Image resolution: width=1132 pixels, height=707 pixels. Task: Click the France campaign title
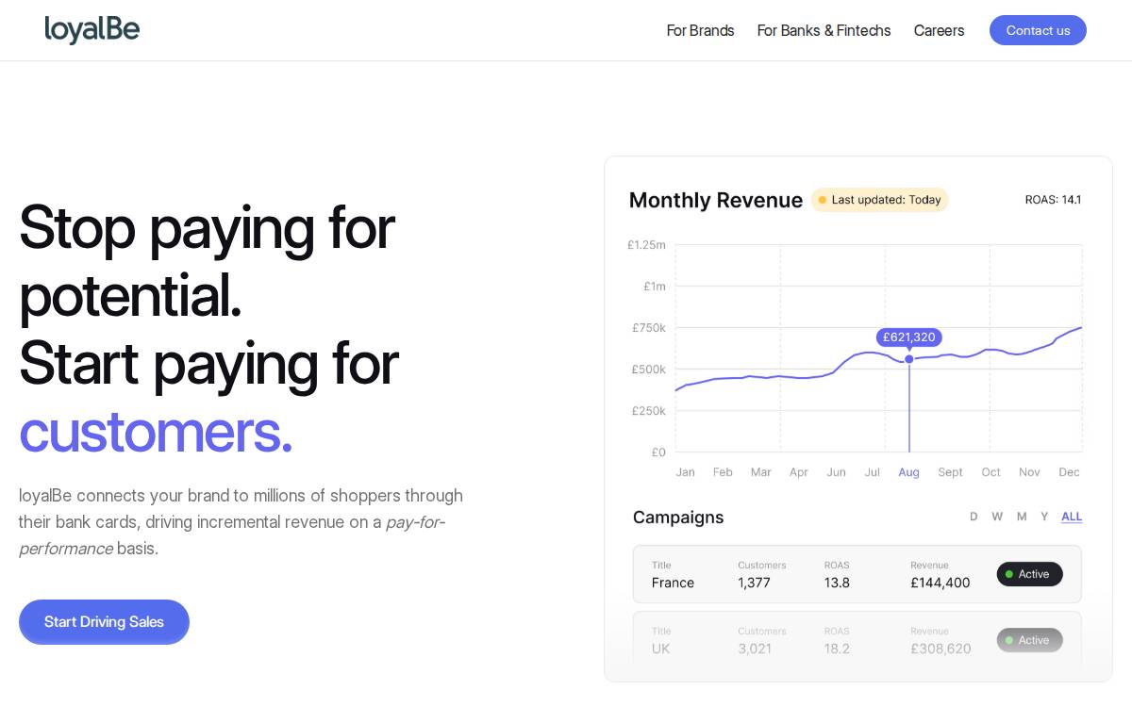tap(673, 583)
